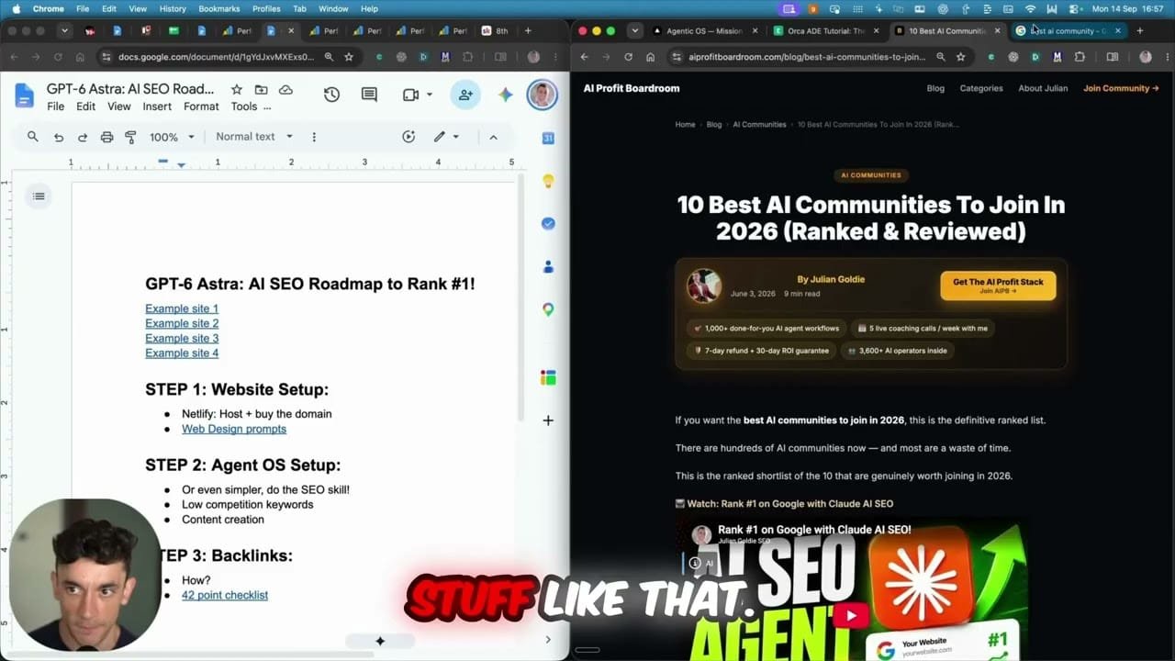
Task: Click Get The AI Profit Stack button
Action: click(x=998, y=286)
